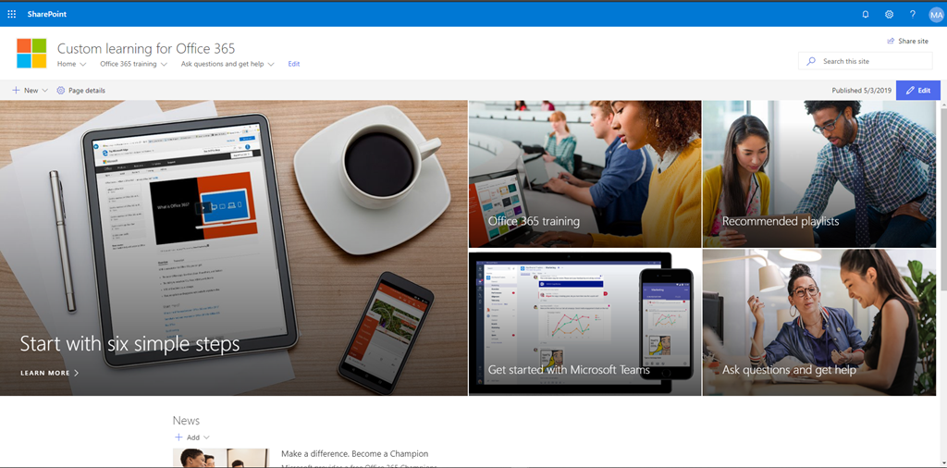Open the MA user account avatar
Screen dimensions: 947x468
coord(935,14)
